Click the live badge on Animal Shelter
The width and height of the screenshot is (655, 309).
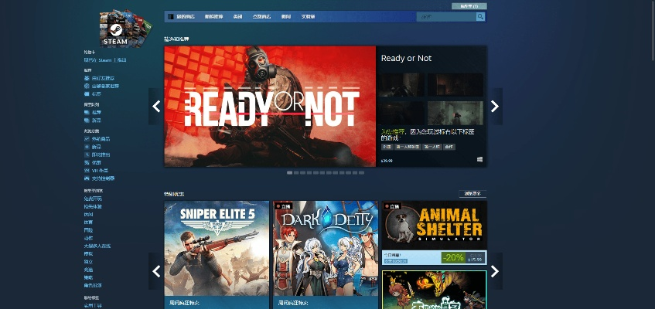(x=392, y=205)
